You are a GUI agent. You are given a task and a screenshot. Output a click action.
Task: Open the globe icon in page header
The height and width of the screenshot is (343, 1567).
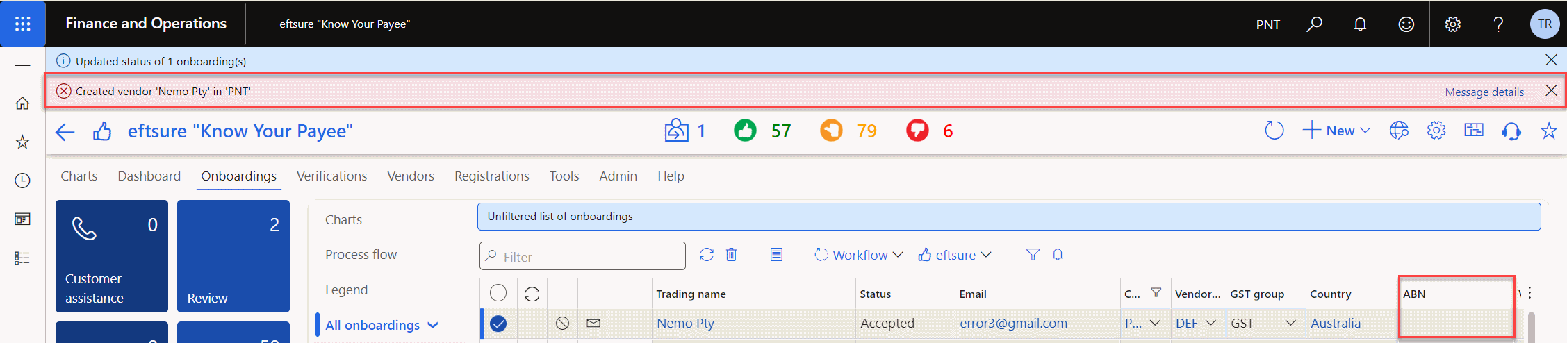1399,131
